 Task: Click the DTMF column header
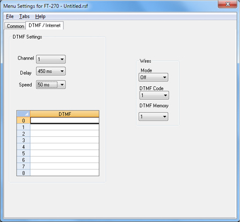click(x=64, y=114)
